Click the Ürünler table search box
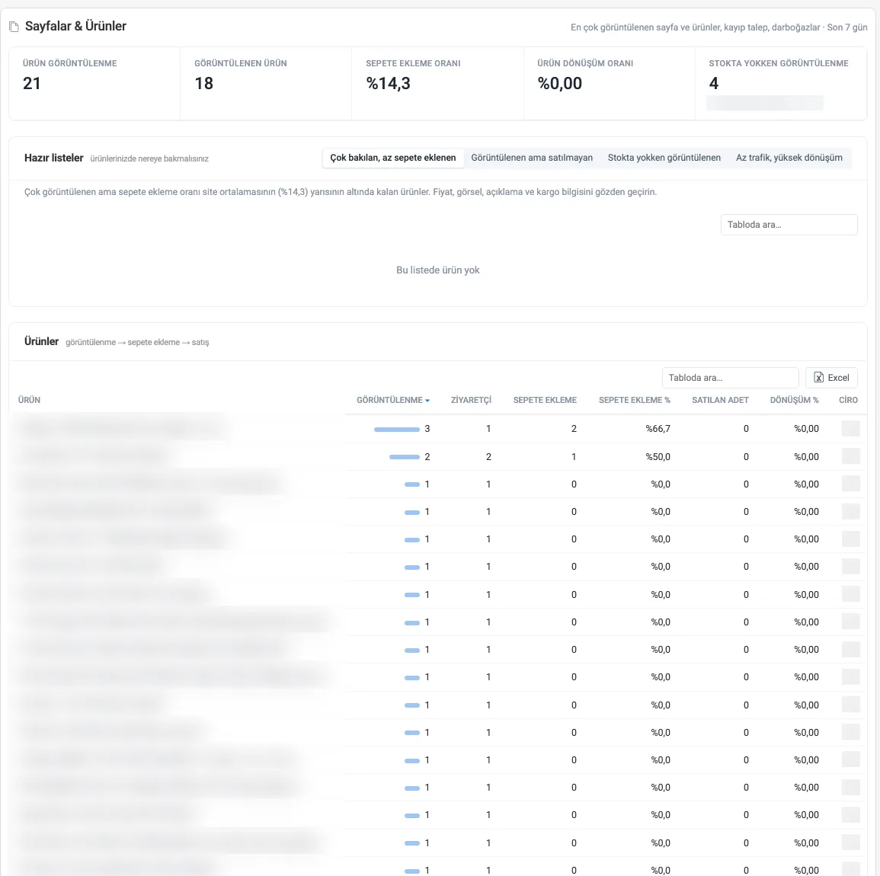Screen dimensions: 880x876 pyautogui.click(x=730, y=378)
